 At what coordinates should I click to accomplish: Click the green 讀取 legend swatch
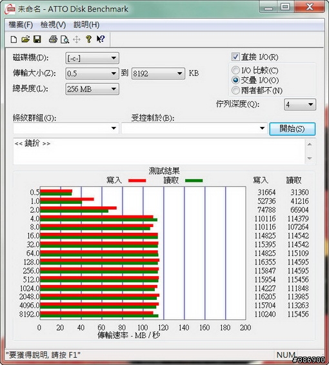point(194,181)
